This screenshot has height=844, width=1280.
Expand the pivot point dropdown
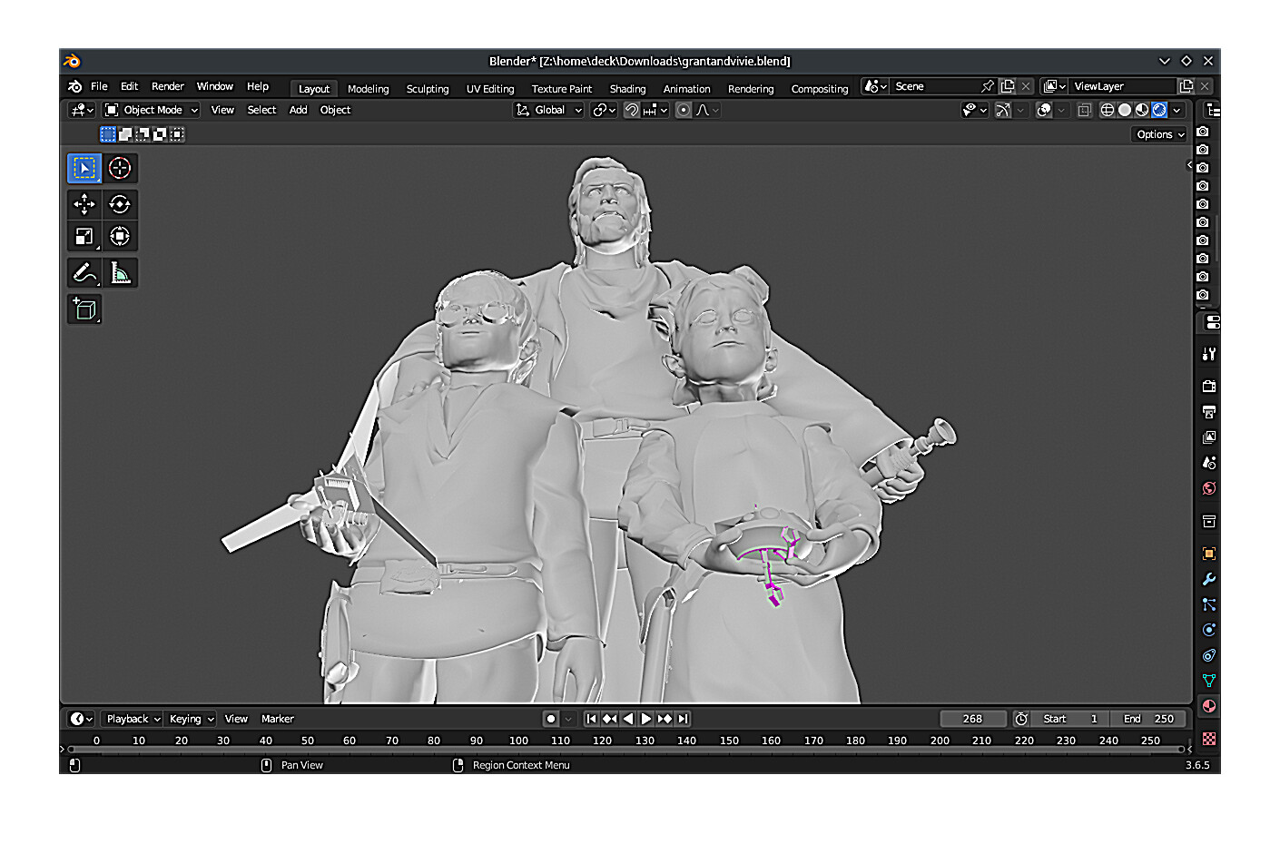pos(605,110)
